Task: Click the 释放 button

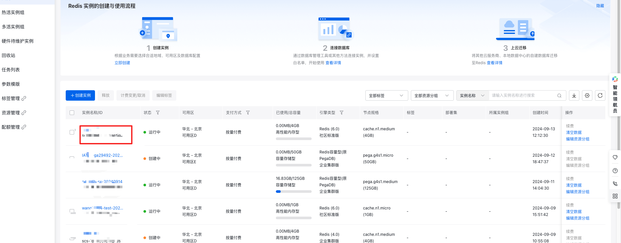Action: coord(106,95)
